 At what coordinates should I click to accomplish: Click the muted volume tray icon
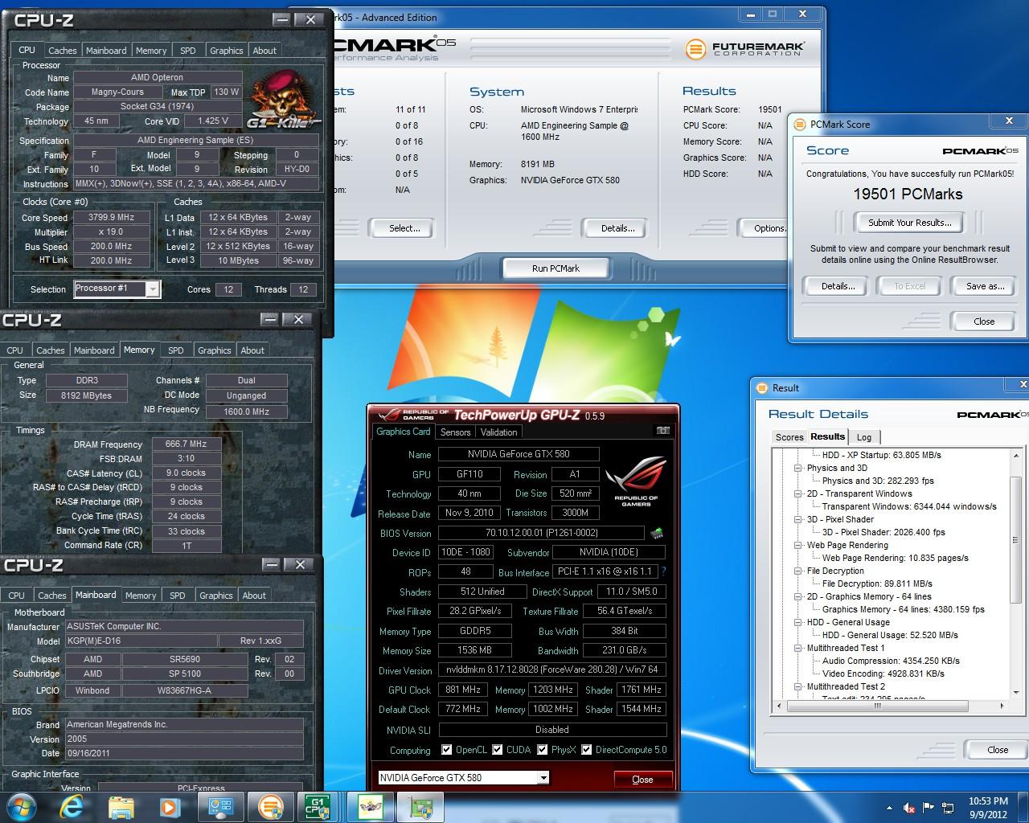(x=909, y=808)
